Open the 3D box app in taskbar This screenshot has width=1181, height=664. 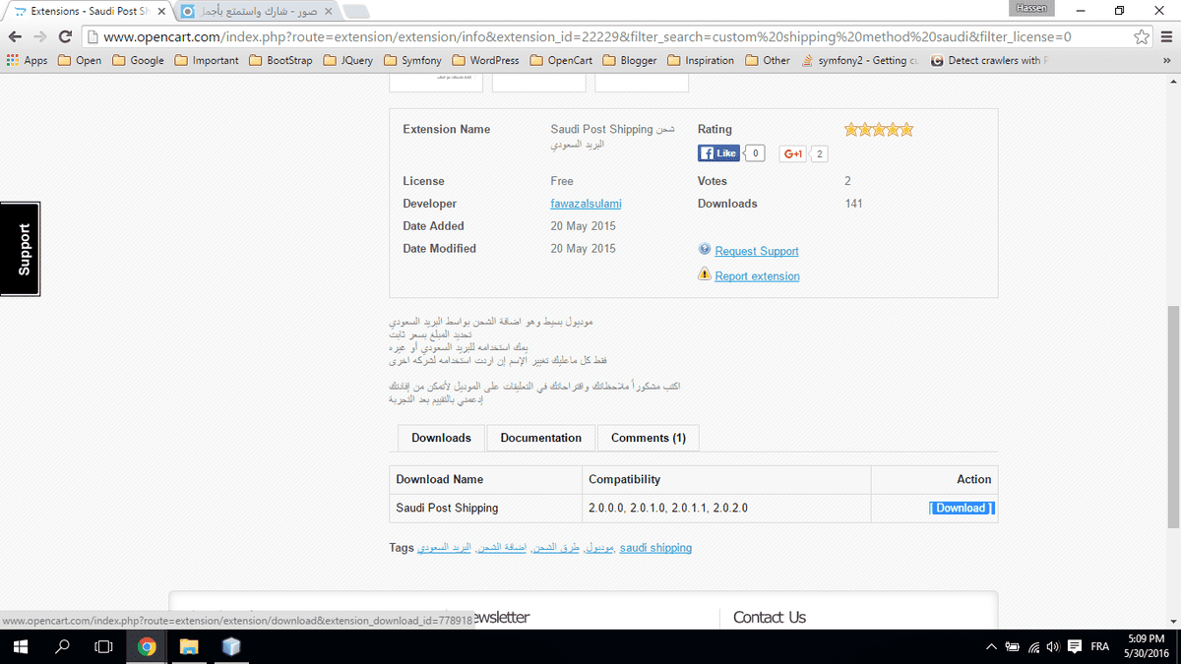click(x=231, y=646)
